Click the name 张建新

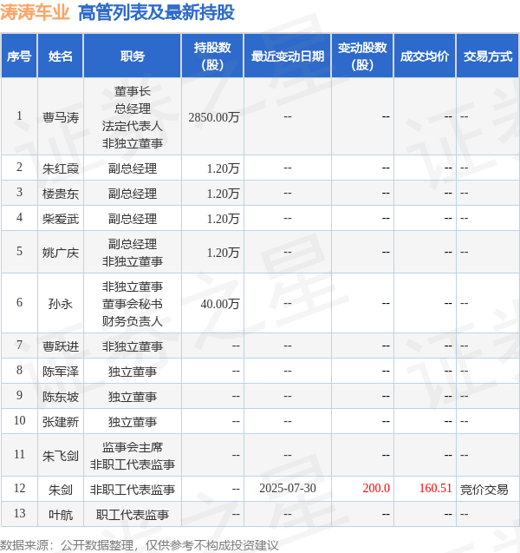pyautogui.click(x=61, y=422)
